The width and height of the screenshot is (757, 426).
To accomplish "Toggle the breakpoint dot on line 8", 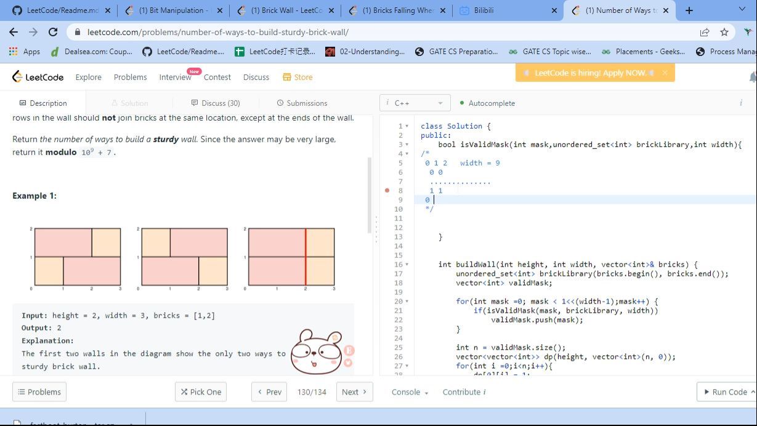I will 387,191.
